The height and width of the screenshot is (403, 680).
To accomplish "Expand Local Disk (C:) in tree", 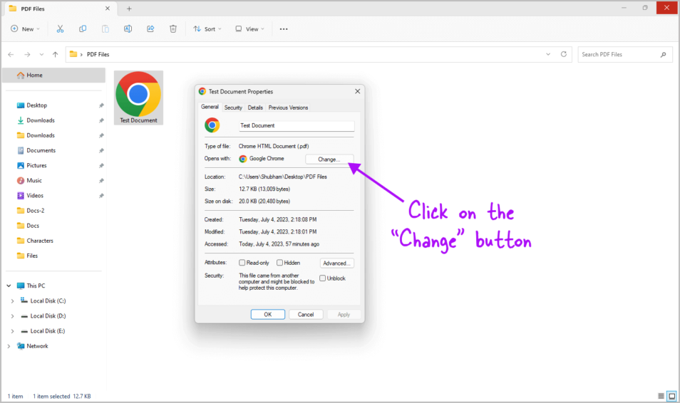I will click(x=12, y=301).
